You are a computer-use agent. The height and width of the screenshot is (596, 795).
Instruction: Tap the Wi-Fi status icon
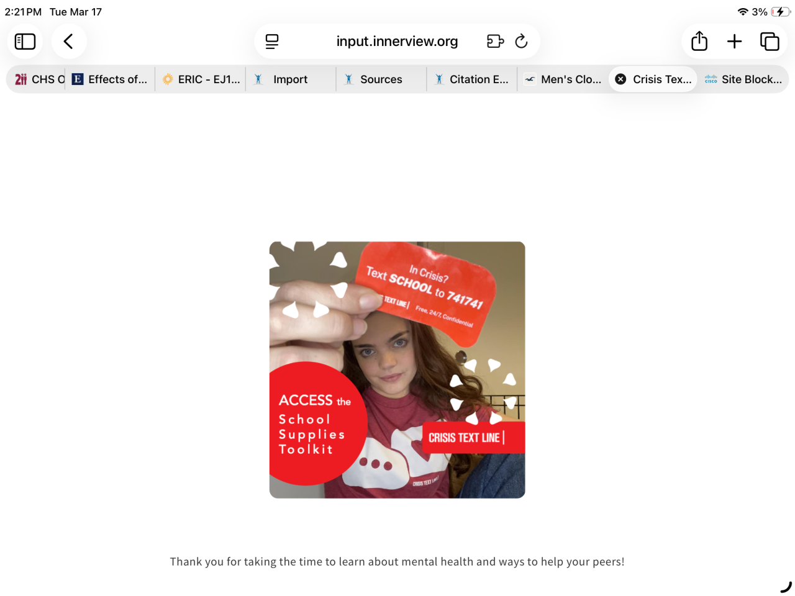coord(743,12)
